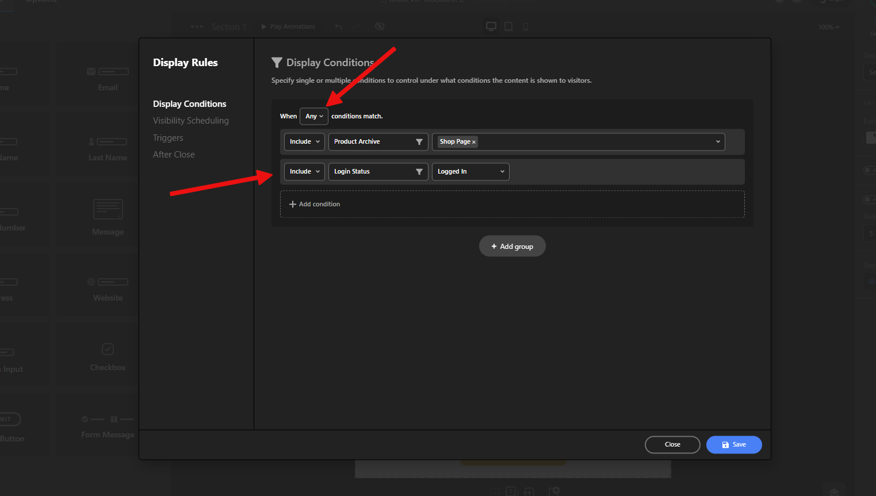
Task: Remove the Shop Page tag
Action: click(x=474, y=142)
